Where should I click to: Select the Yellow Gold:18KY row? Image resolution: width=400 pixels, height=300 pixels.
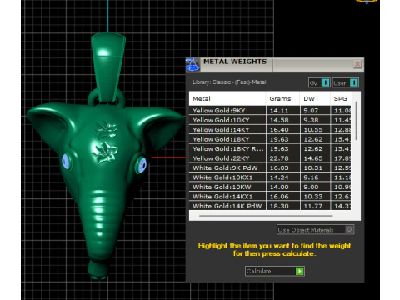[270, 139]
